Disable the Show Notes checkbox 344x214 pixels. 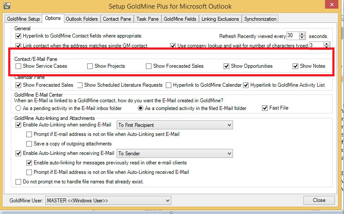295,66
